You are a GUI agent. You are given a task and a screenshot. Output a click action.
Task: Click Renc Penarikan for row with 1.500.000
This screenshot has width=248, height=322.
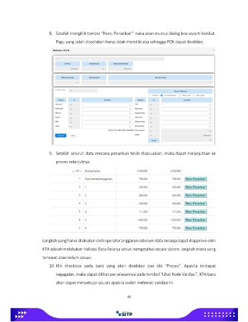point(196,220)
